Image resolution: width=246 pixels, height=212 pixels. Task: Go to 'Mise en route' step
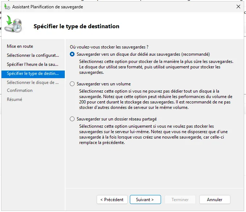20,46
